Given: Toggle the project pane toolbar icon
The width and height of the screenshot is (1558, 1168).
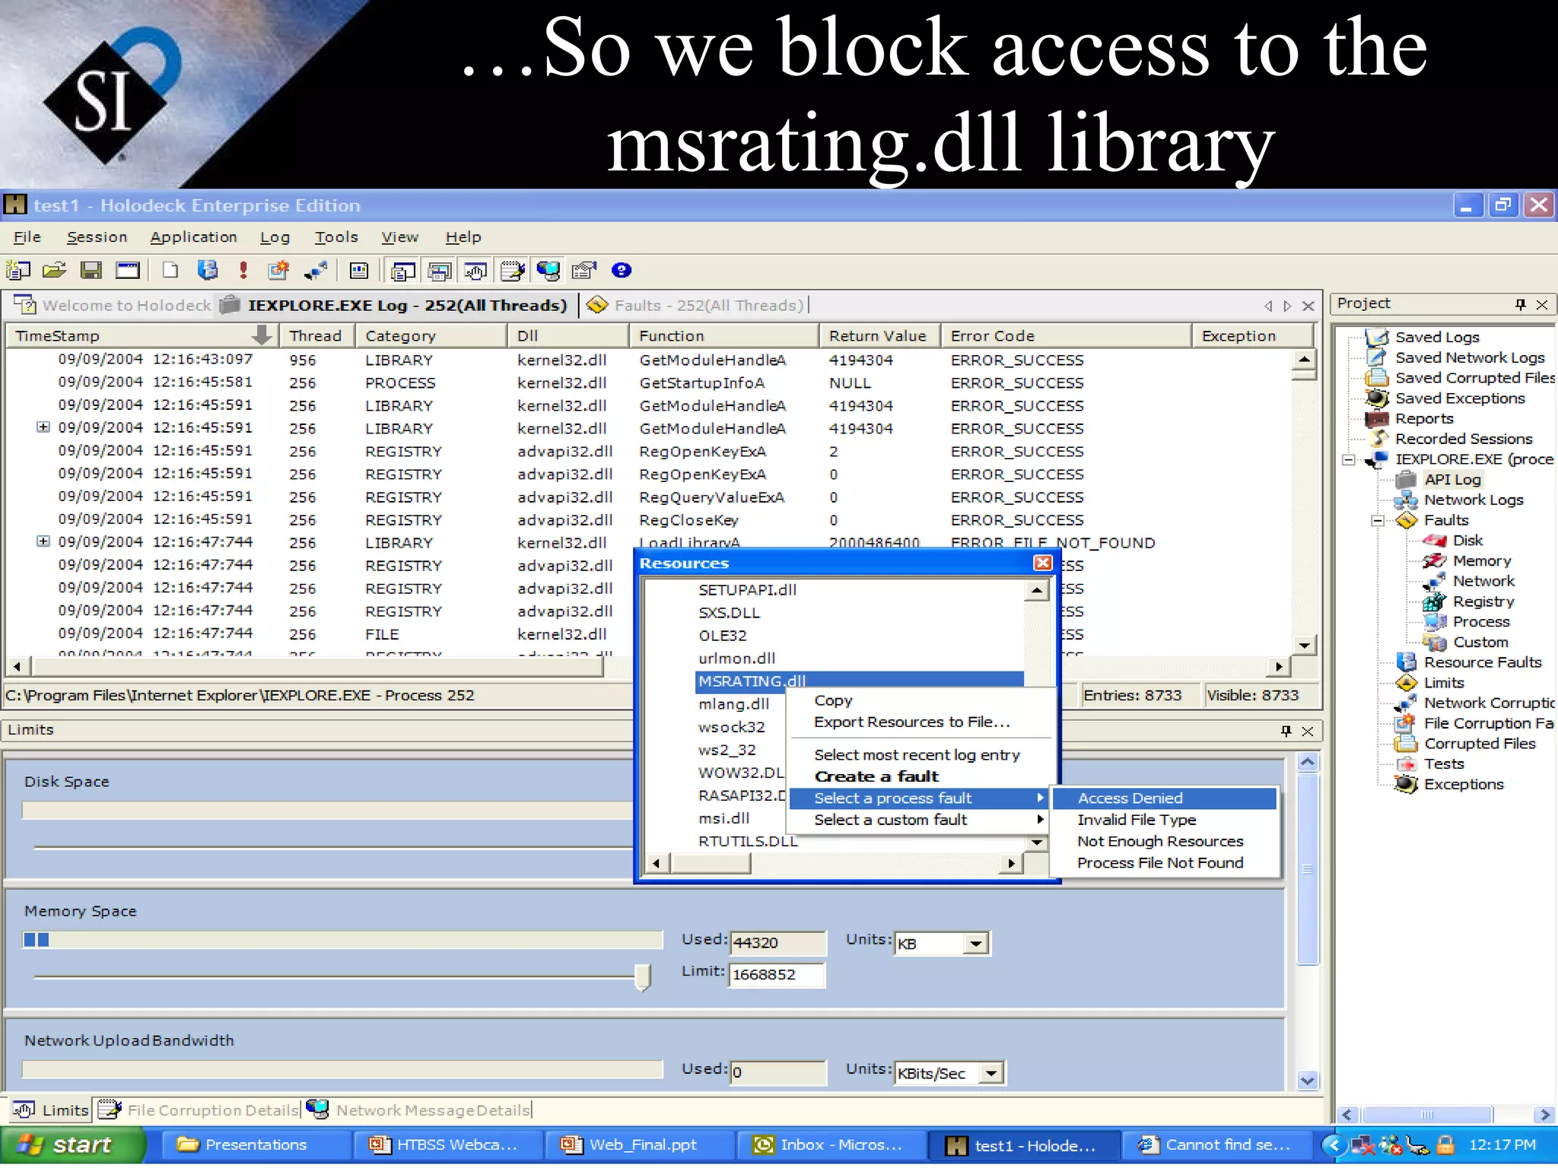Looking at the screenshot, I should 402,271.
